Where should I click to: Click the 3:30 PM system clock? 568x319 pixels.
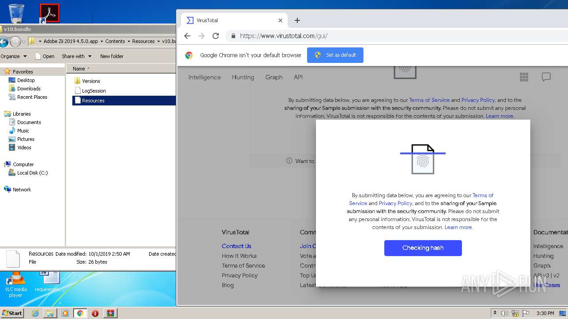[x=545, y=313]
